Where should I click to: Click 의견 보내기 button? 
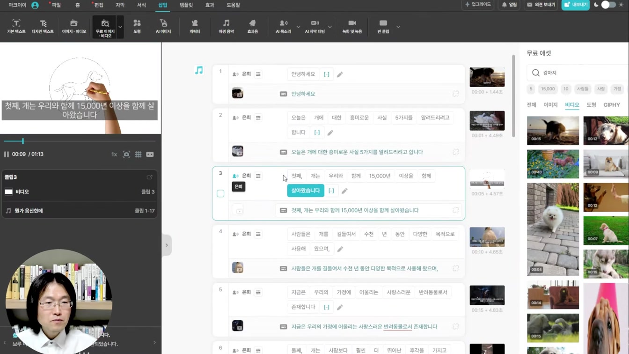pos(541,5)
